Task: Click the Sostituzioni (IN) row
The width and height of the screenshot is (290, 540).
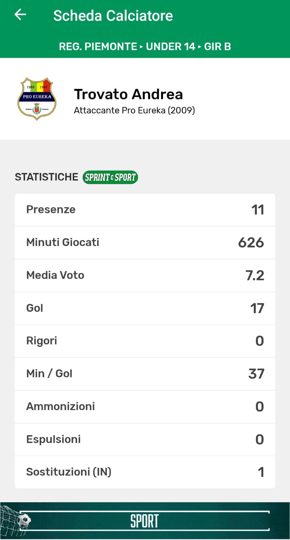Action: pyautogui.click(x=145, y=472)
